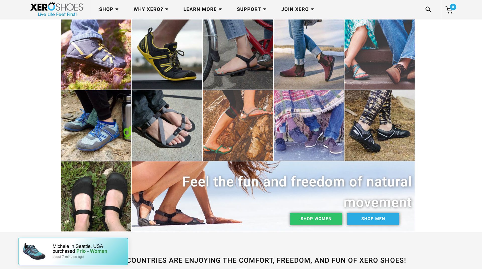Click the Prio shoe image in purchase popup
The height and width of the screenshot is (269, 482).
34,251
